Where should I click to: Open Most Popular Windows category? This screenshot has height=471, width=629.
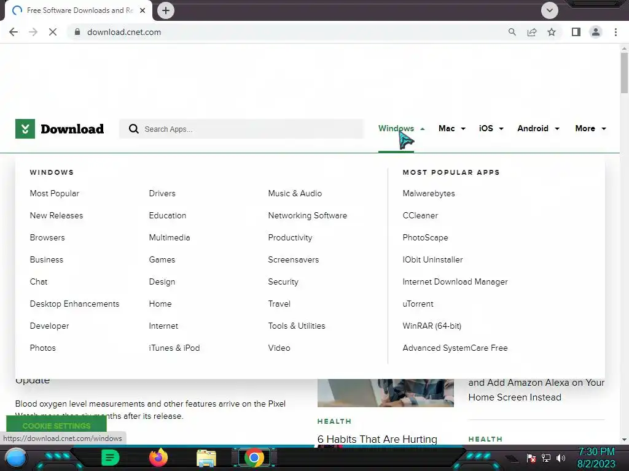(55, 193)
